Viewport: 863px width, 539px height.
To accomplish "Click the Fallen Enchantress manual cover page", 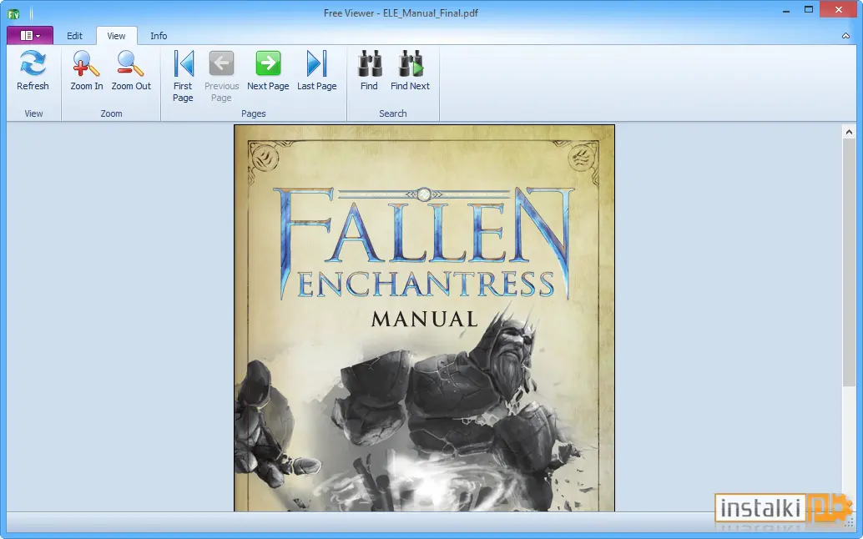I will point(424,318).
